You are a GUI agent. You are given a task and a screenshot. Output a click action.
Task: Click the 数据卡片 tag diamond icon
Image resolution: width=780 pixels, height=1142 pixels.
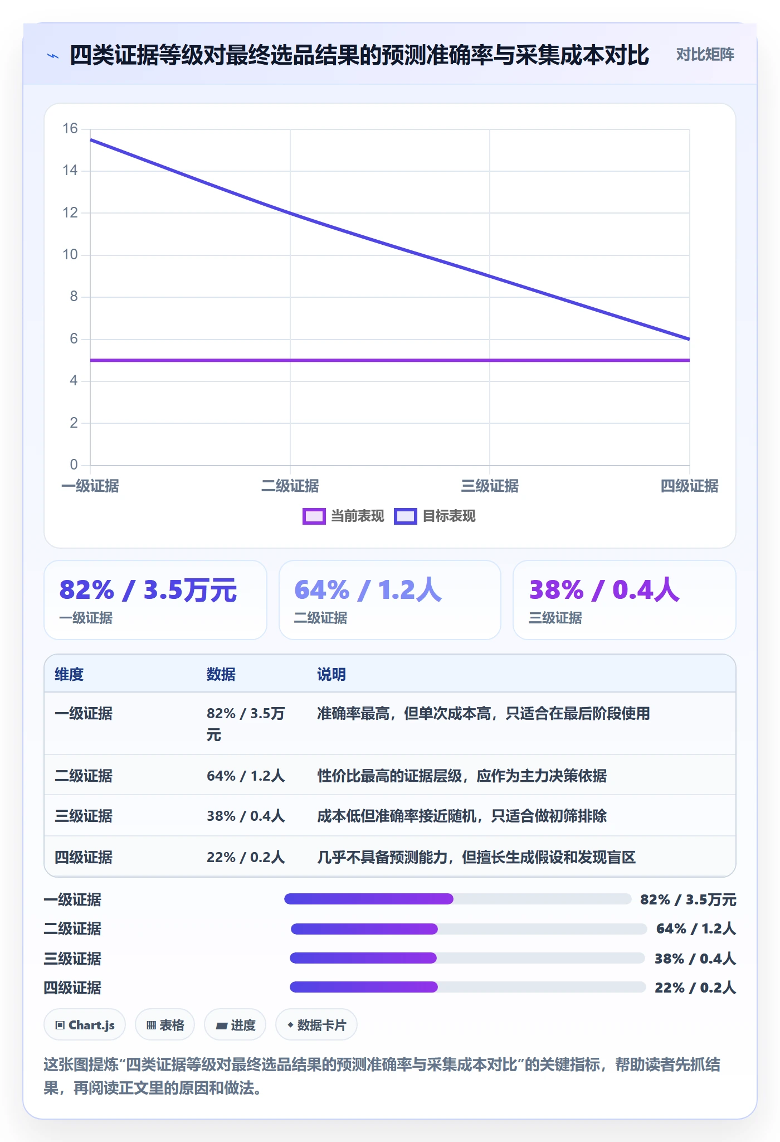(x=290, y=1025)
